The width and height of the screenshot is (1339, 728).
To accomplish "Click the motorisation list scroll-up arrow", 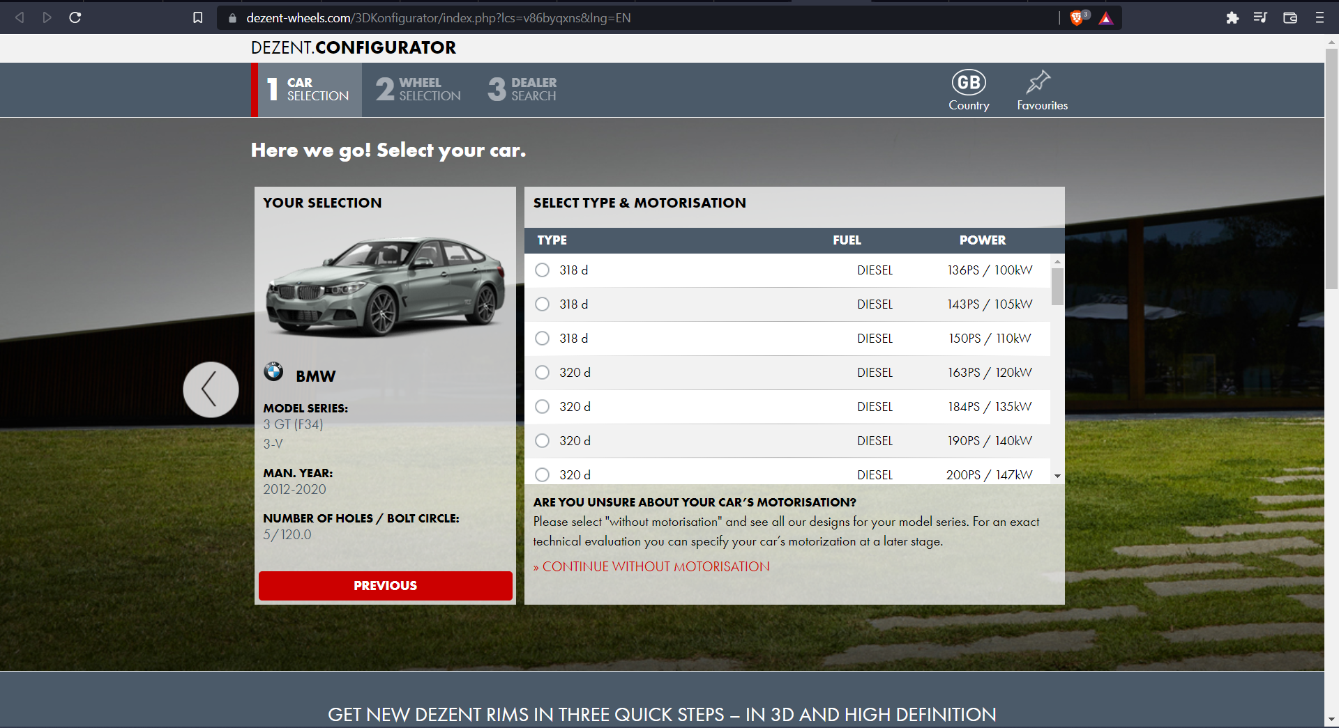I will coord(1057,261).
